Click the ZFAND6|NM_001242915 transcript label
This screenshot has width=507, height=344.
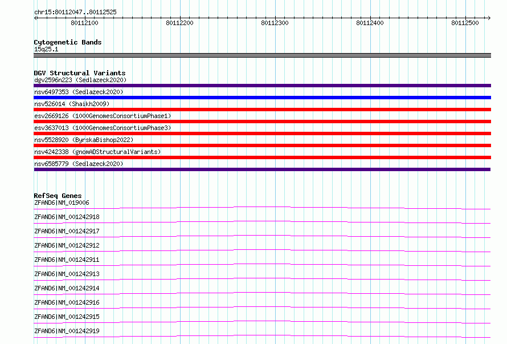[x=67, y=317]
